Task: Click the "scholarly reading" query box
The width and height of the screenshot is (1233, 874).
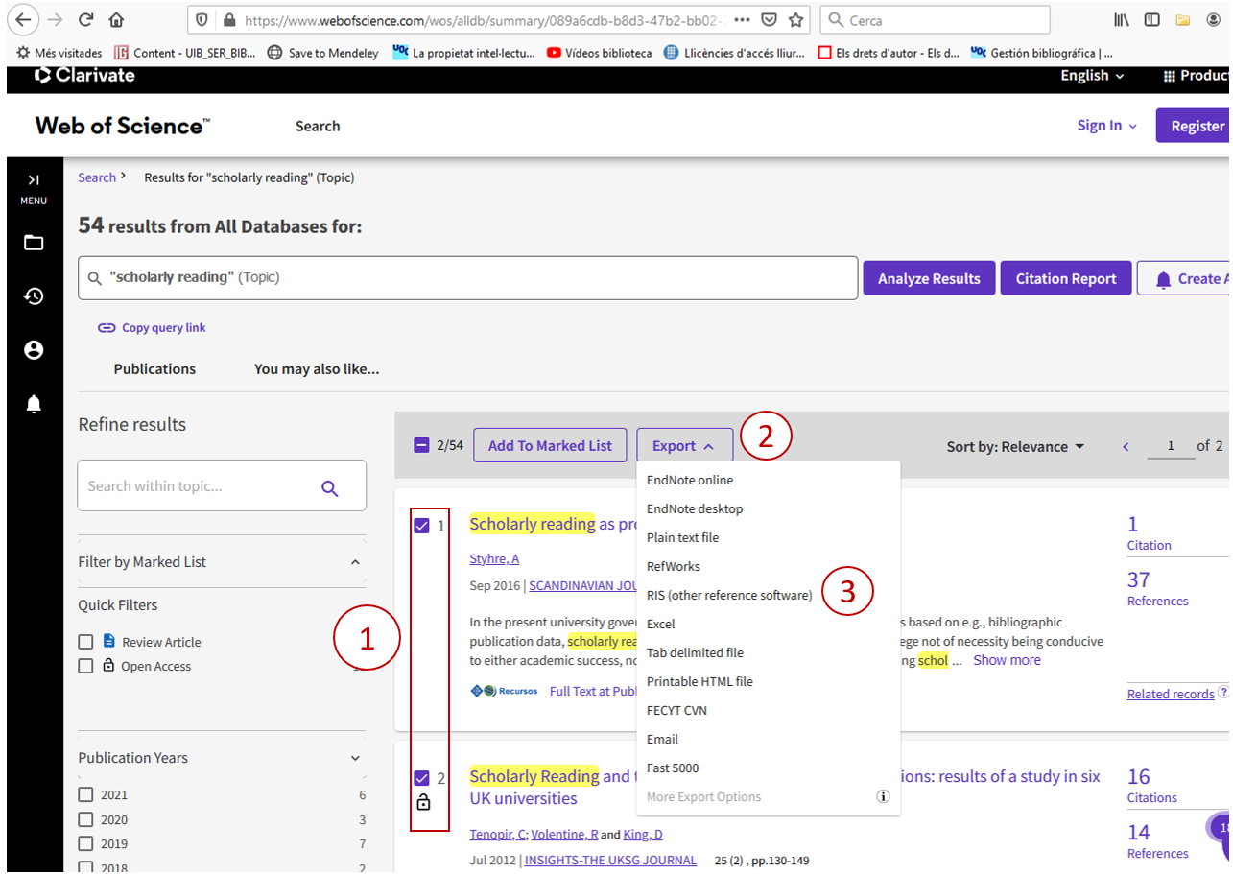Action: click(468, 278)
